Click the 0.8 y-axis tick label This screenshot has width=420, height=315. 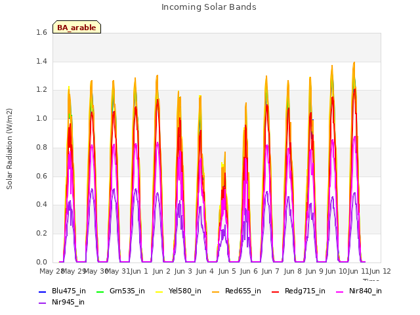point(41,147)
